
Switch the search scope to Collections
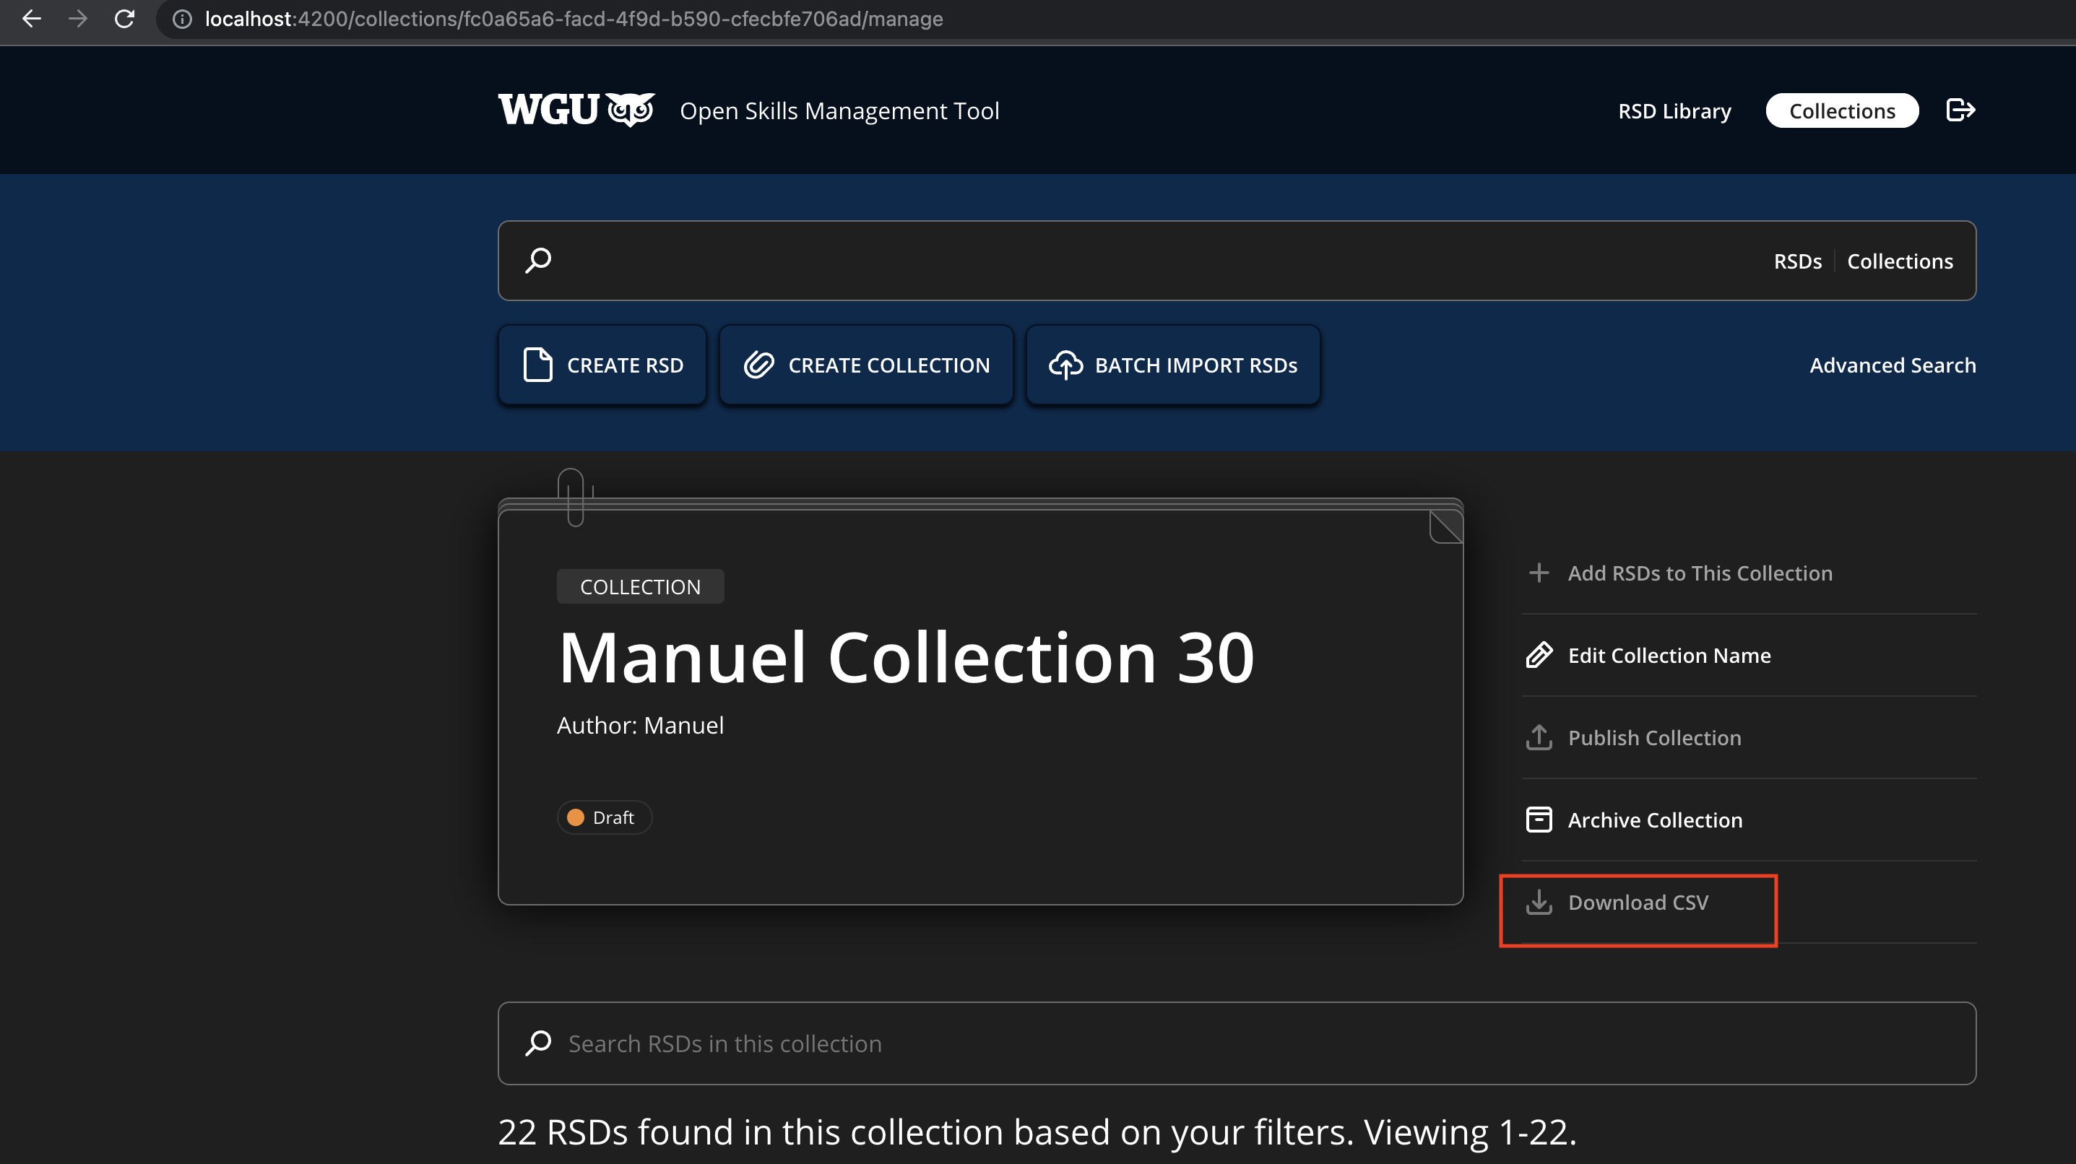coord(1900,261)
